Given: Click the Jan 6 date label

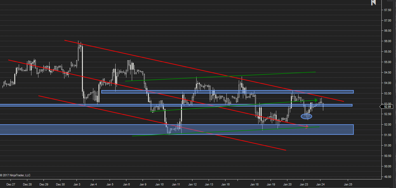Looking at the screenshot, I should click(x=126, y=184).
